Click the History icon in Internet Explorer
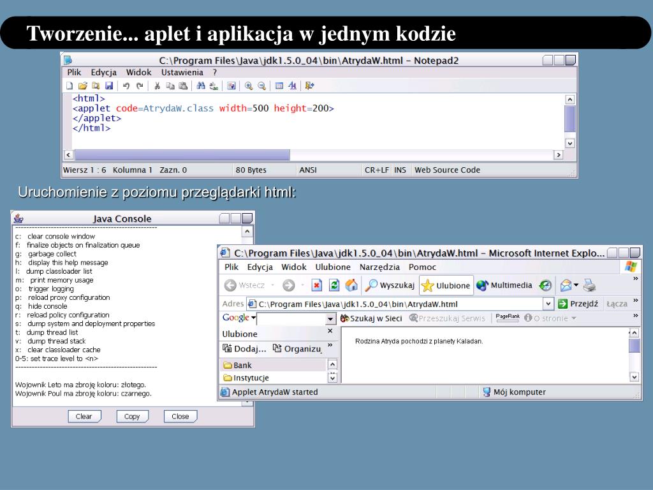The height and width of the screenshot is (490, 653). 545,285
